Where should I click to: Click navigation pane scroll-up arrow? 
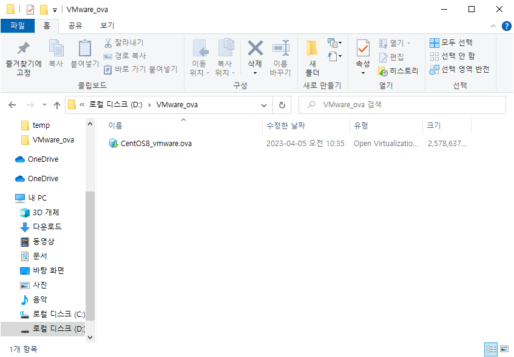pyautogui.click(x=90, y=124)
